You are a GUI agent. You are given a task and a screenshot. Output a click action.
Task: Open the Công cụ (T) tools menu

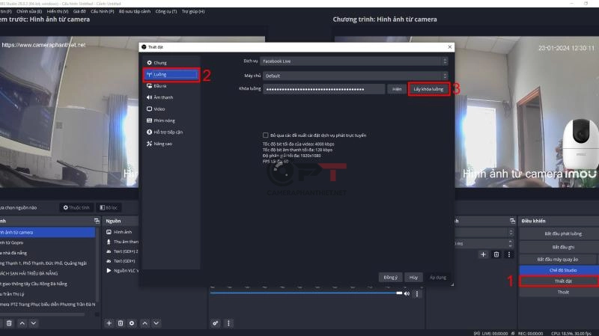tap(165, 11)
